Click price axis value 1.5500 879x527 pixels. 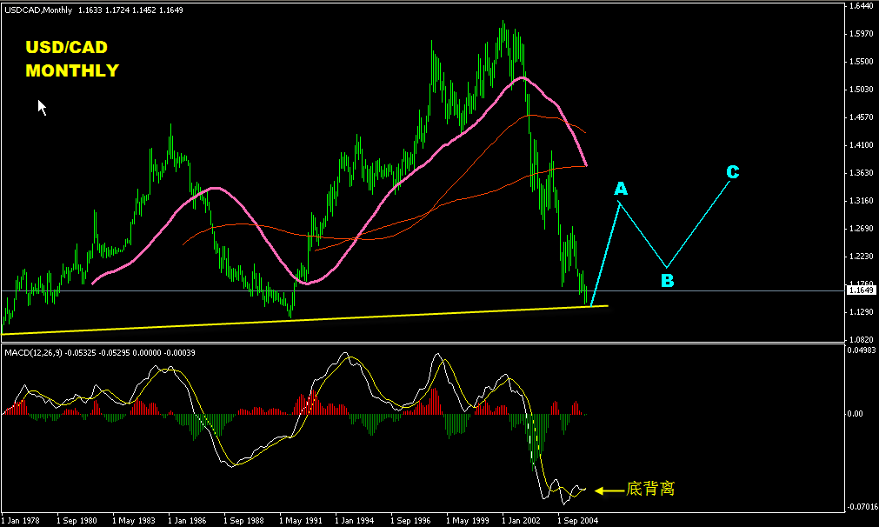862,62
